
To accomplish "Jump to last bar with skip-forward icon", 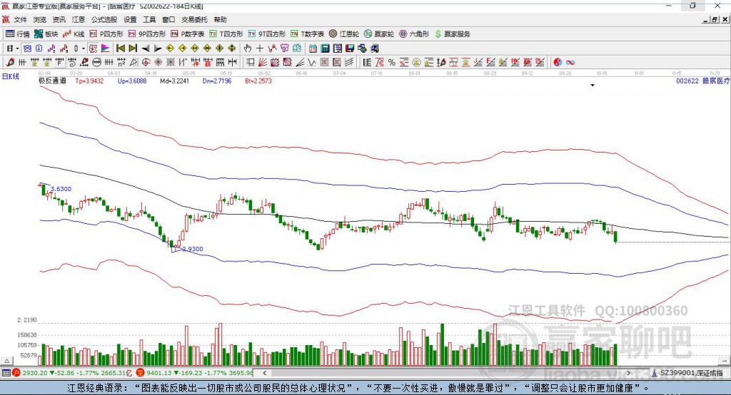I will click(133, 48).
